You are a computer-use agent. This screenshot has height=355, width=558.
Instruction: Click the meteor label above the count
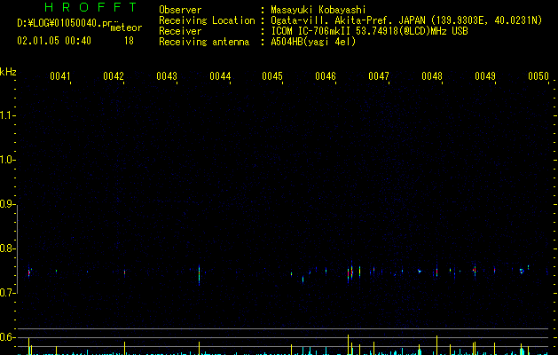[x=126, y=28]
